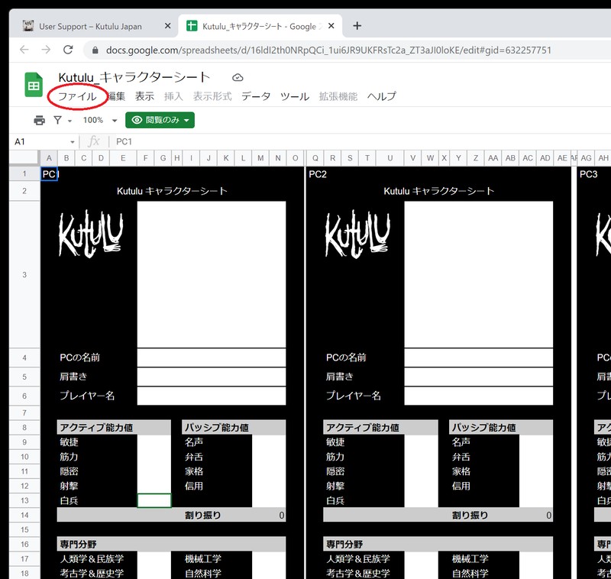Open the filter views dropdown arrow
Image resolution: width=611 pixels, height=579 pixels.
70,121
